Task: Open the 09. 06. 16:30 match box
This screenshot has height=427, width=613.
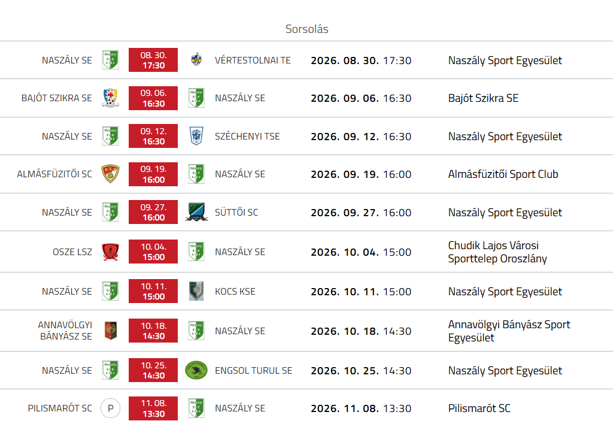Action: tap(153, 98)
